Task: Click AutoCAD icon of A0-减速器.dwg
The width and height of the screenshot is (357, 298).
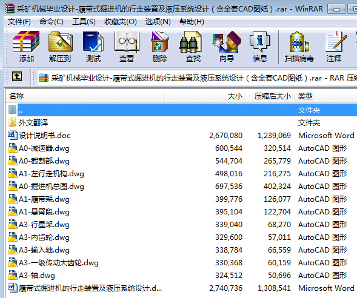Action: (x=13, y=148)
